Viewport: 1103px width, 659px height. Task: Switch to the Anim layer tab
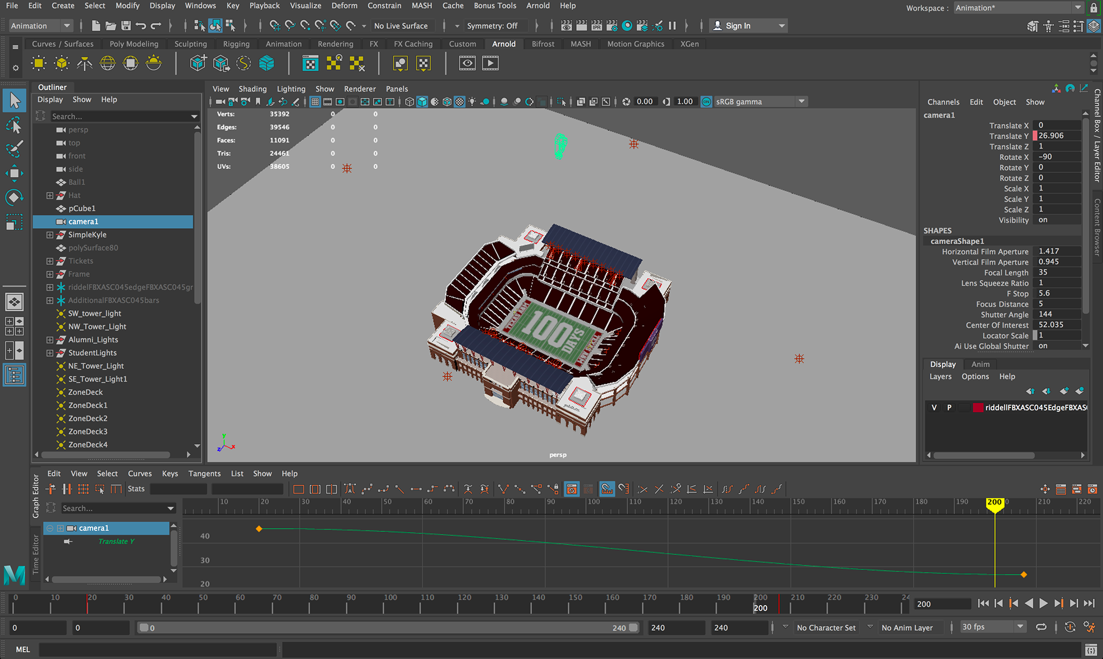[981, 364]
